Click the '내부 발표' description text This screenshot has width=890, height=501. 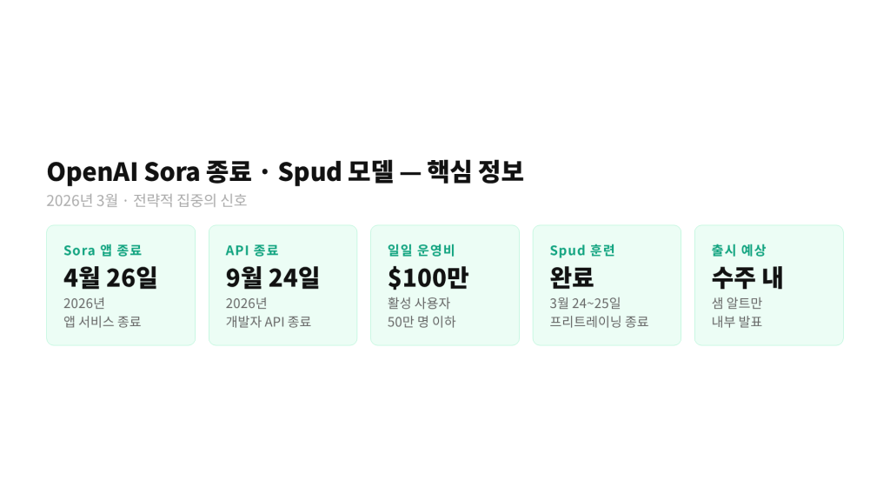pyautogui.click(x=737, y=321)
